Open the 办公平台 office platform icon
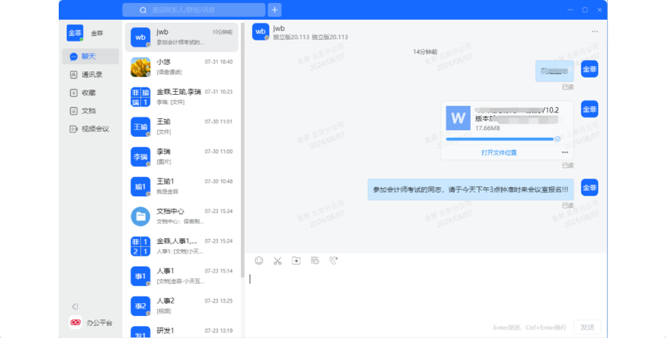 (76, 323)
